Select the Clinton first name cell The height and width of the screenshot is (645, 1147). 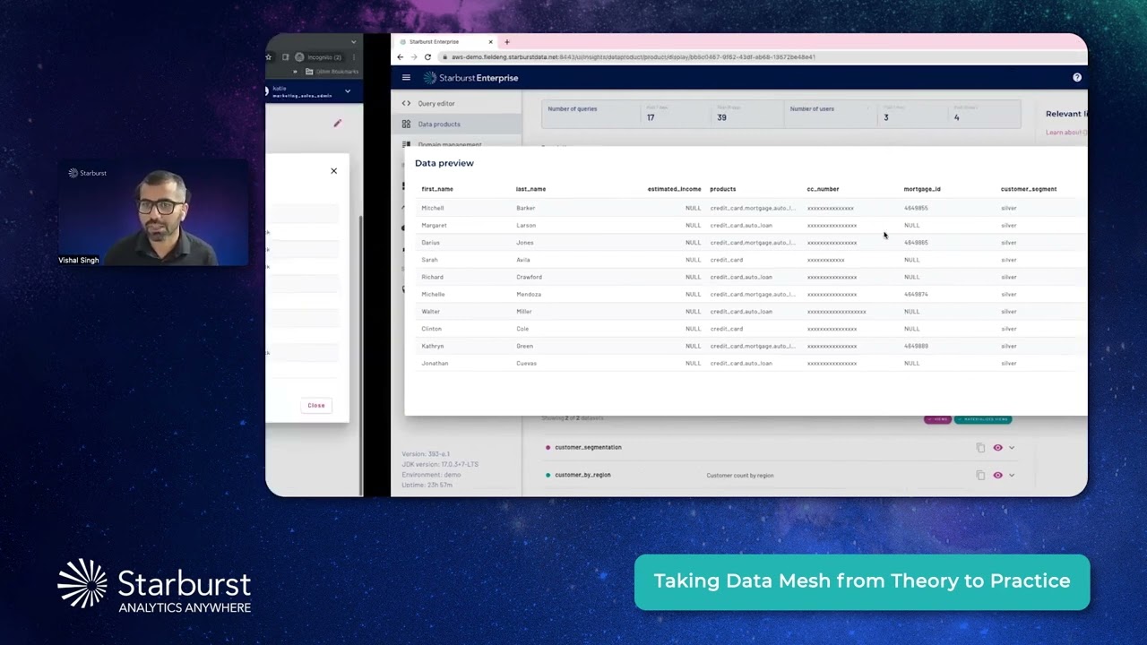click(432, 329)
